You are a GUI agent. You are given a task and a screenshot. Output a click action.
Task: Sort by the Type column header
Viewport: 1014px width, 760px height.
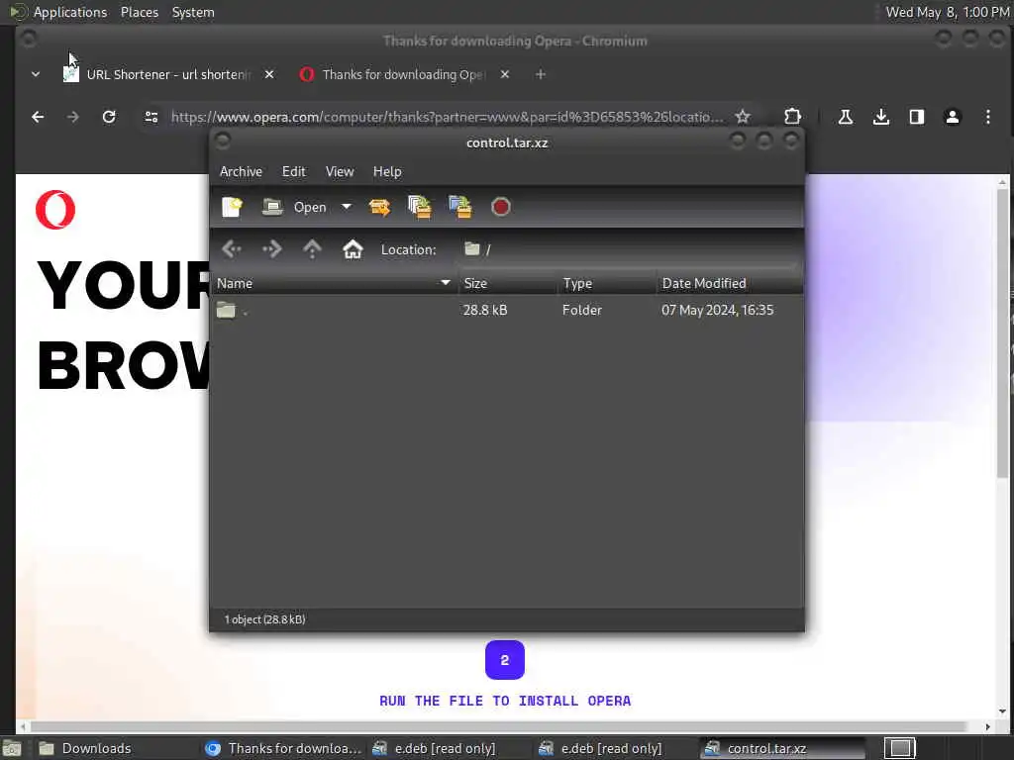(x=607, y=284)
